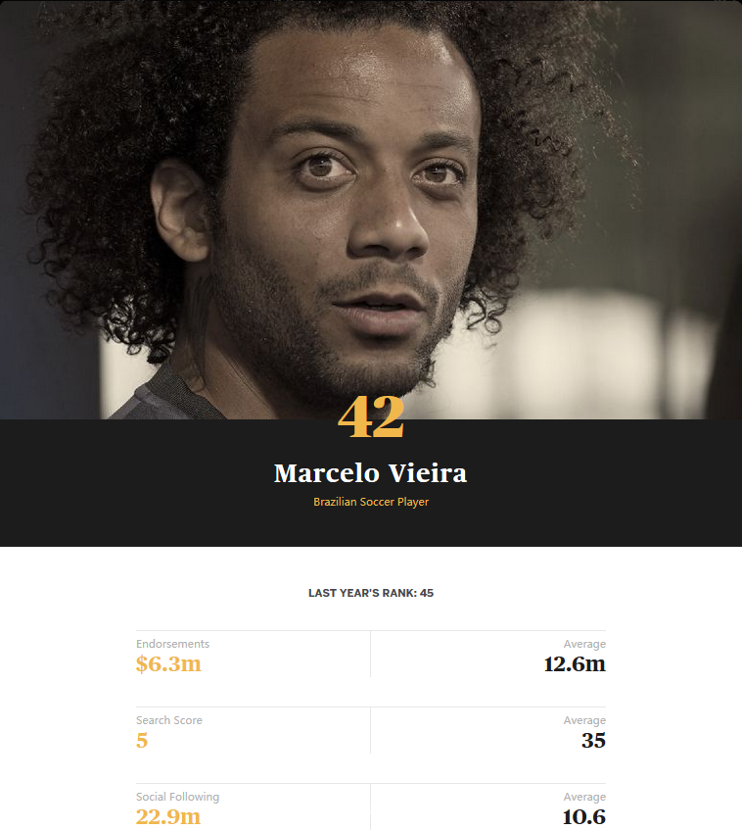Click the 12.6m average endorsements value
This screenshot has height=830, width=742.
tap(575, 663)
